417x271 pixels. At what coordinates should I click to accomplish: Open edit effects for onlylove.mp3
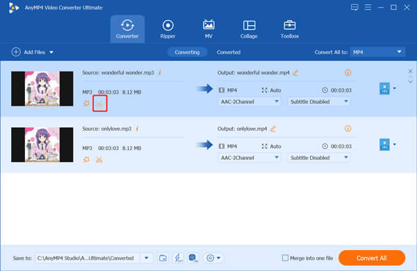pos(86,160)
